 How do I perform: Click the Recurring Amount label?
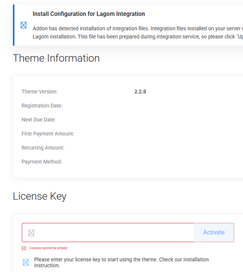pos(43,147)
